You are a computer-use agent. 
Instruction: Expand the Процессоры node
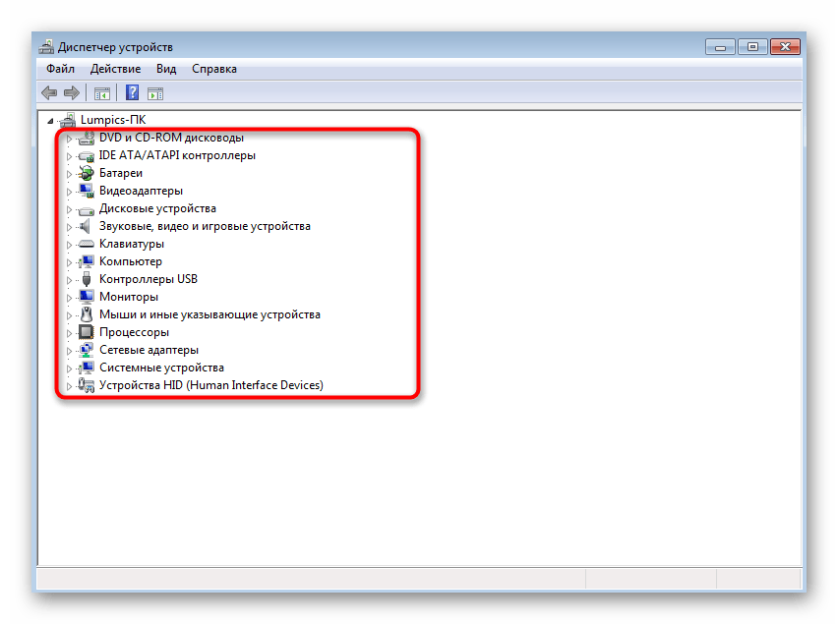pyautogui.click(x=69, y=332)
